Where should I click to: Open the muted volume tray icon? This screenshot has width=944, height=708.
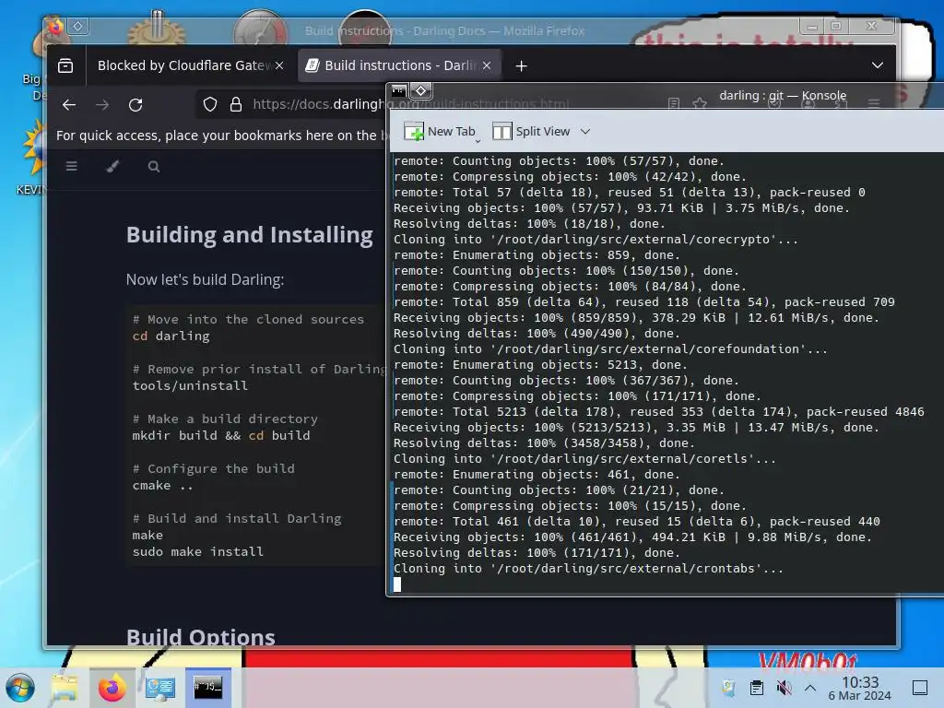784,688
